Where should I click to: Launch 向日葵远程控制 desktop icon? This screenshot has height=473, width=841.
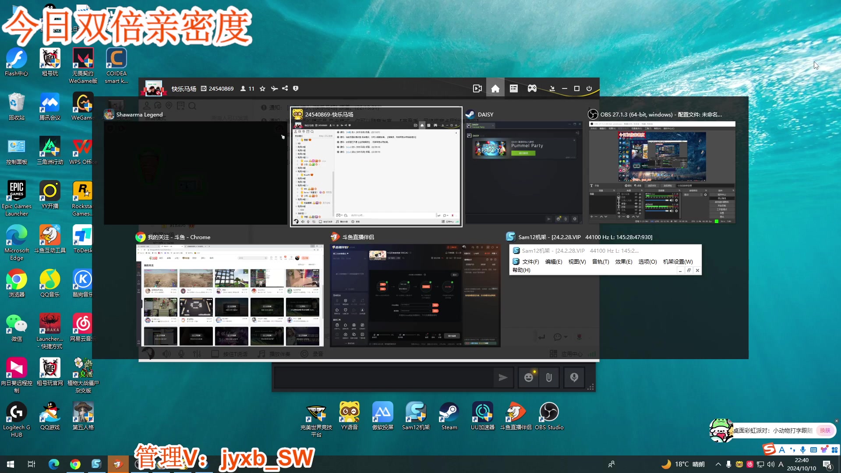[17, 375]
